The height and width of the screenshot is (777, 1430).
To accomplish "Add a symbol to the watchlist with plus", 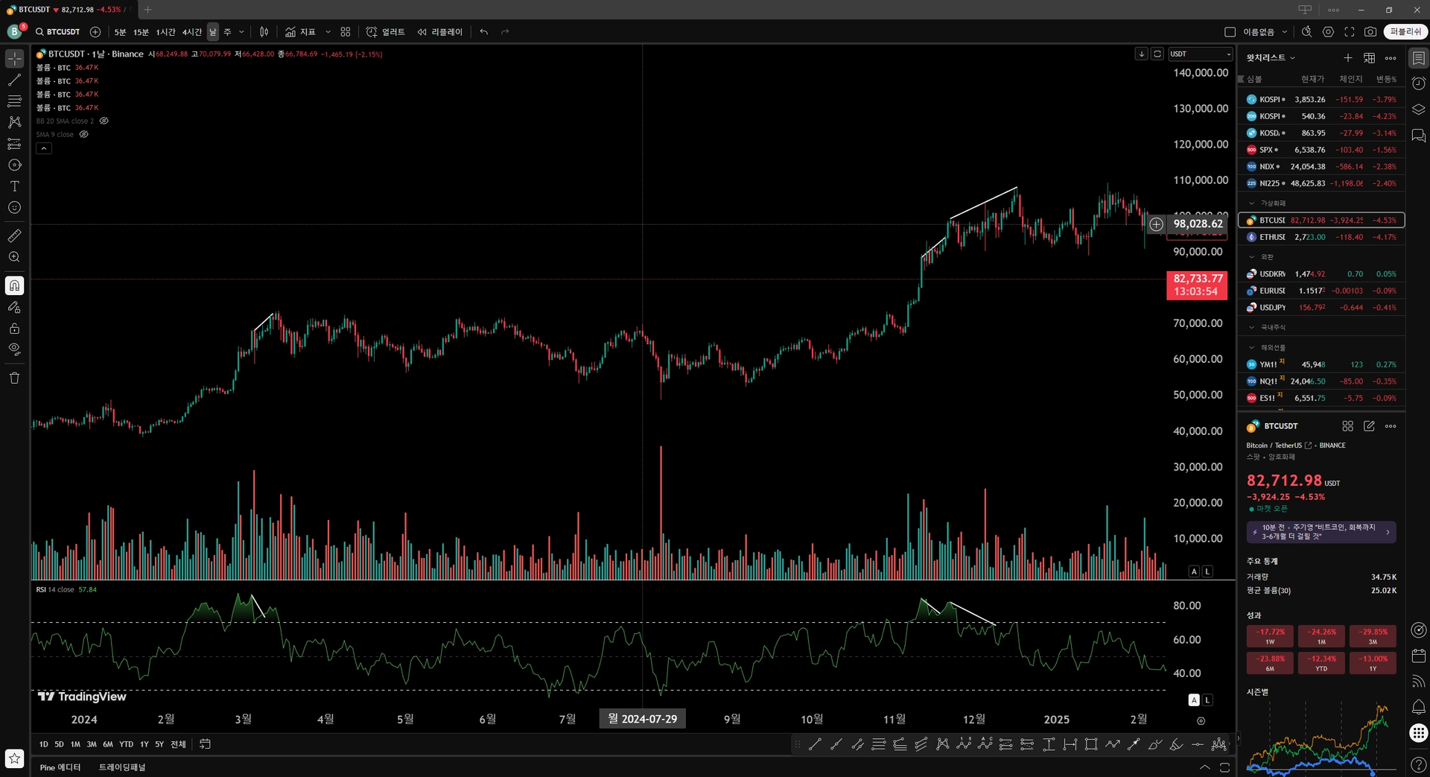I will pos(1347,58).
